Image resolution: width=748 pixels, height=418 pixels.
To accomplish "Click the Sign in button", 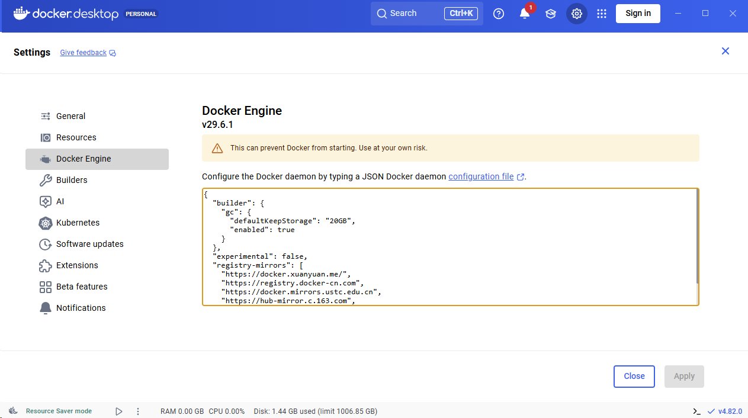I will tap(638, 14).
